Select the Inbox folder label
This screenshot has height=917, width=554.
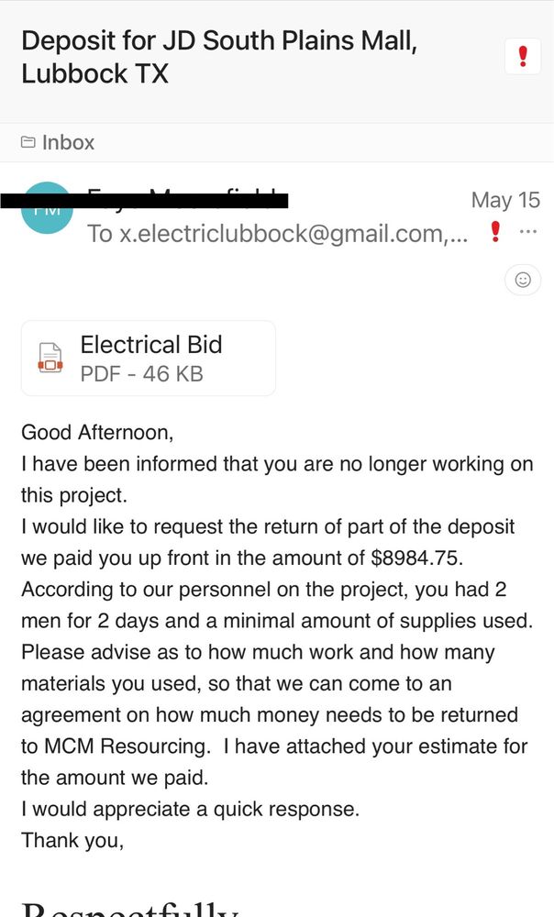(68, 142)
